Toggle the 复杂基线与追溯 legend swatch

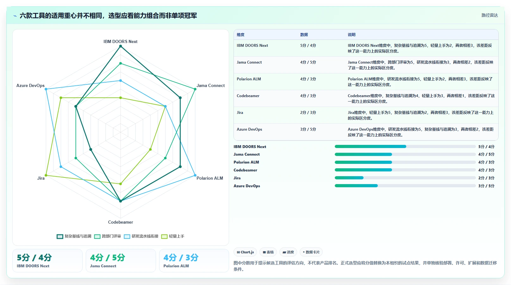click(60, 237)
